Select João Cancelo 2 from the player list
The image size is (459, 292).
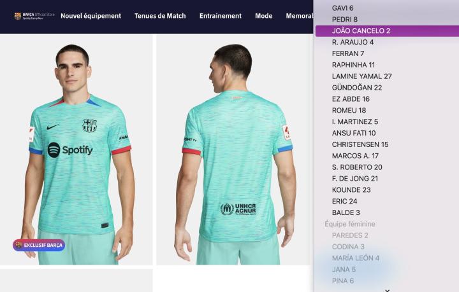click(387, 31)
